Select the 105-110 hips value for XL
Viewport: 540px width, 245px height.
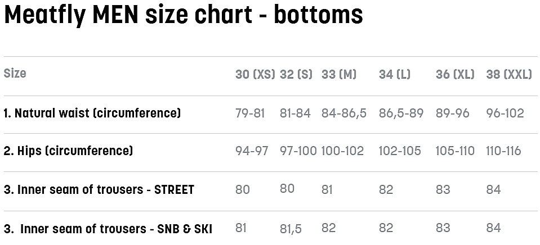pos(455,151)
